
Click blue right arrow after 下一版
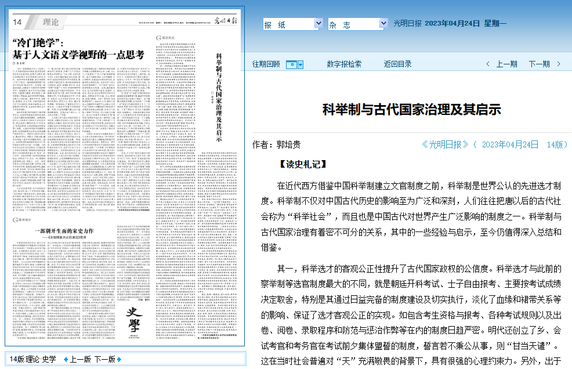pyautogui.click(x=120, y=360)
